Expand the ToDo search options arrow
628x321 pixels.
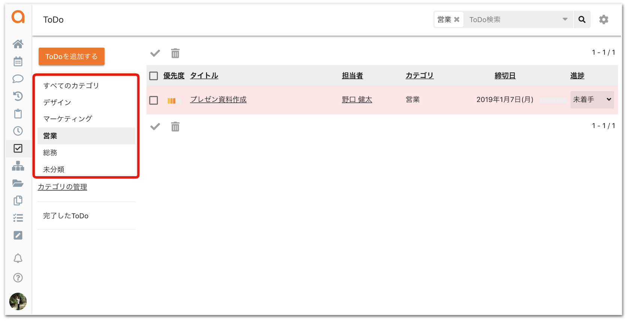point(565,19)
